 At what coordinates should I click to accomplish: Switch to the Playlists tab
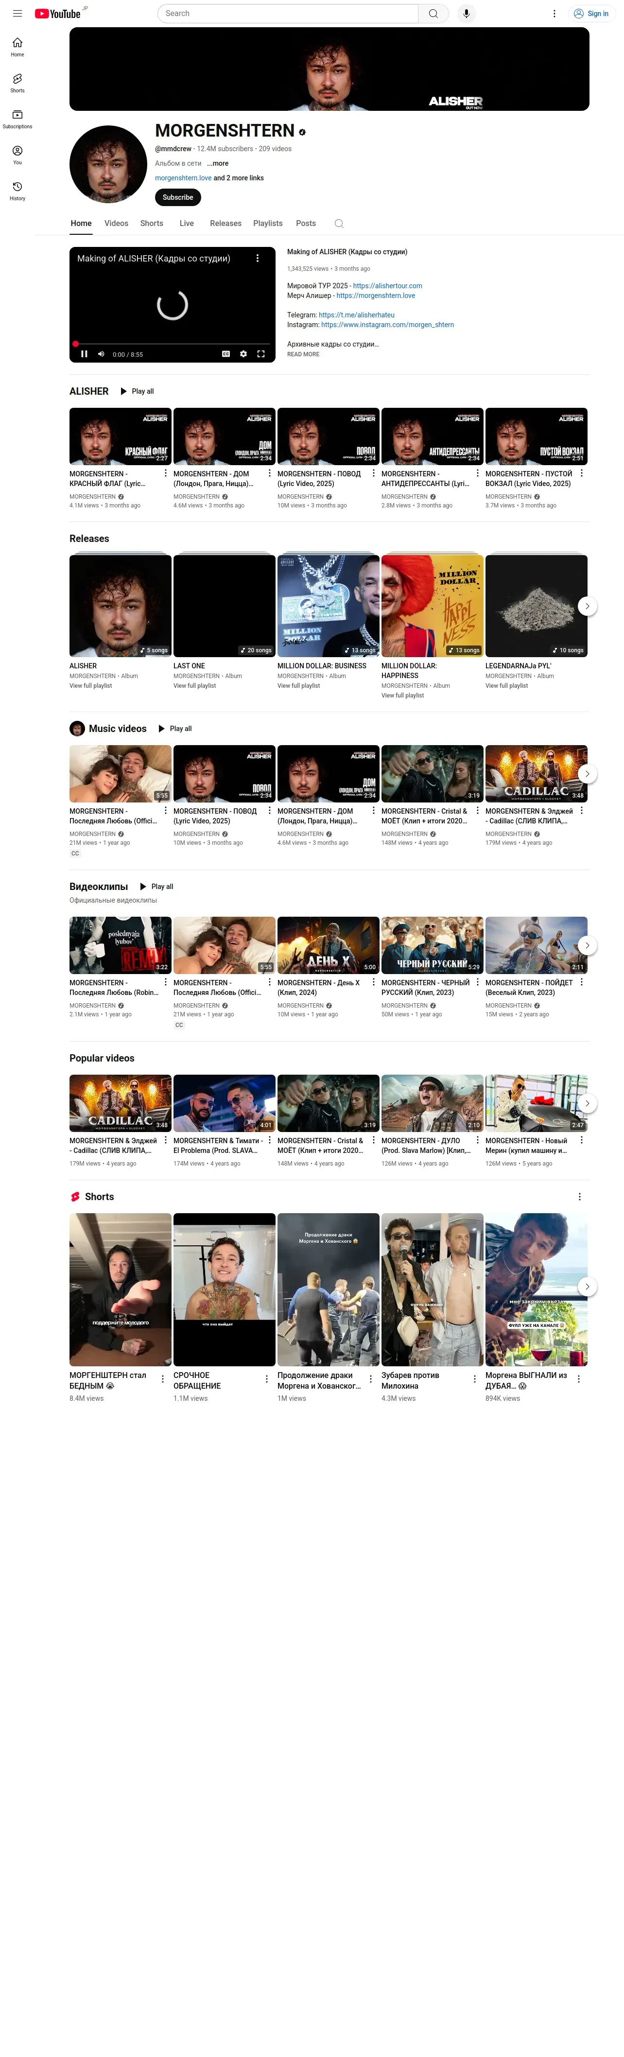tap(268, 224)
